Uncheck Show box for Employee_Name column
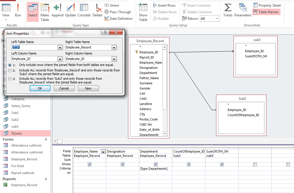 click(x=90, y=164)
